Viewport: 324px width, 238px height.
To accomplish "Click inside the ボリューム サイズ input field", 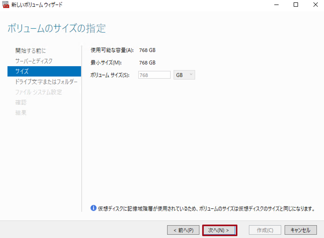I will [154, 75].
